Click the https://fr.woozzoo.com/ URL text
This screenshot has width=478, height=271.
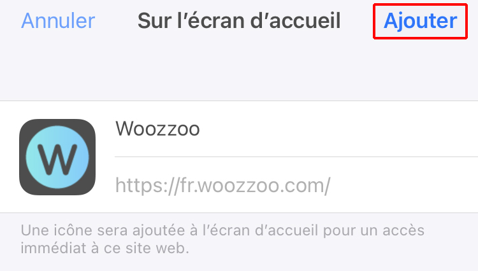pos(222,185)
